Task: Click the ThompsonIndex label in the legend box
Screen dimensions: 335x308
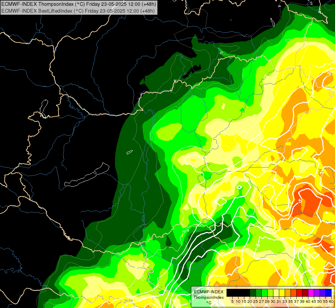Action: [x=209, y=297]
